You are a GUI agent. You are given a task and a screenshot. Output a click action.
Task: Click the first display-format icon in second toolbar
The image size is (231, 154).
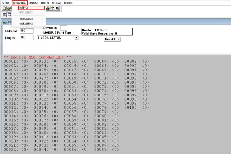click(x=4, y=15)
